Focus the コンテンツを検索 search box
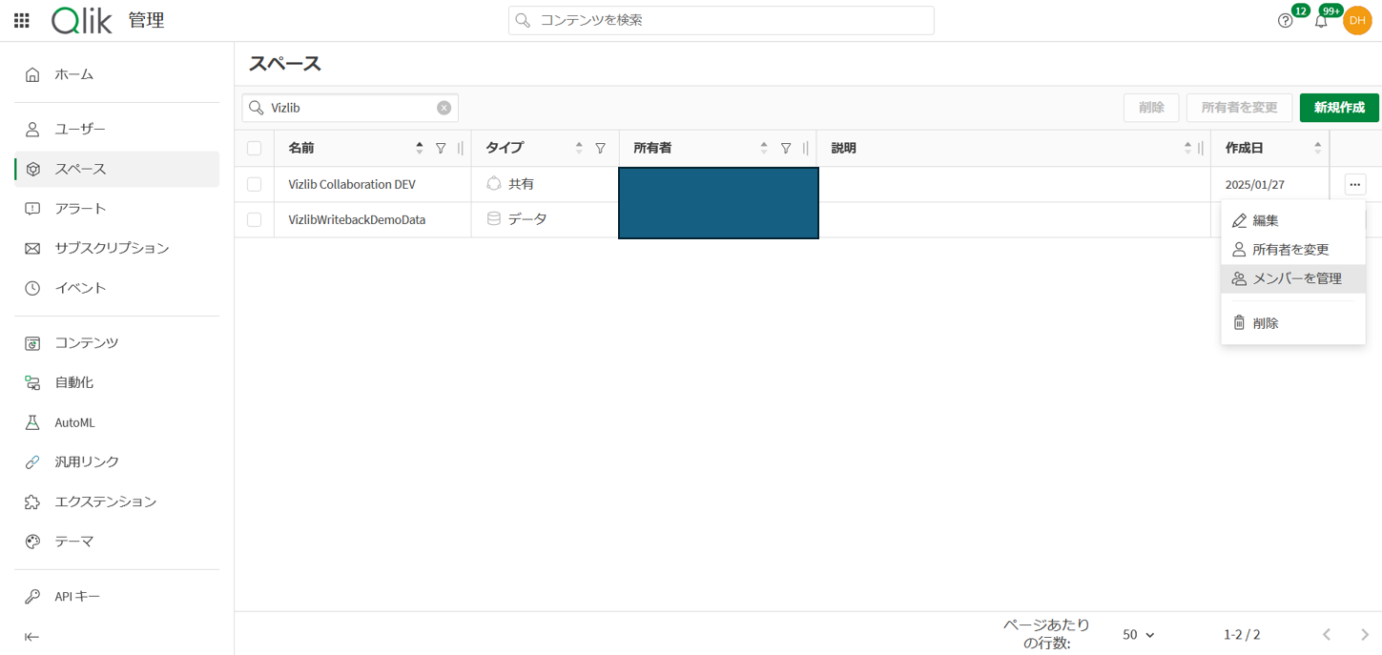The width and height of the screenshot is (1382, 655). coord(721,20)
